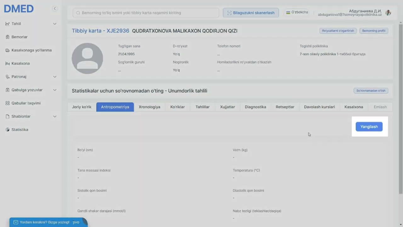This screenshot has height=227, width=403.
Task: Expand the Shablonlar menu chevron
Action: pos(55,116)
